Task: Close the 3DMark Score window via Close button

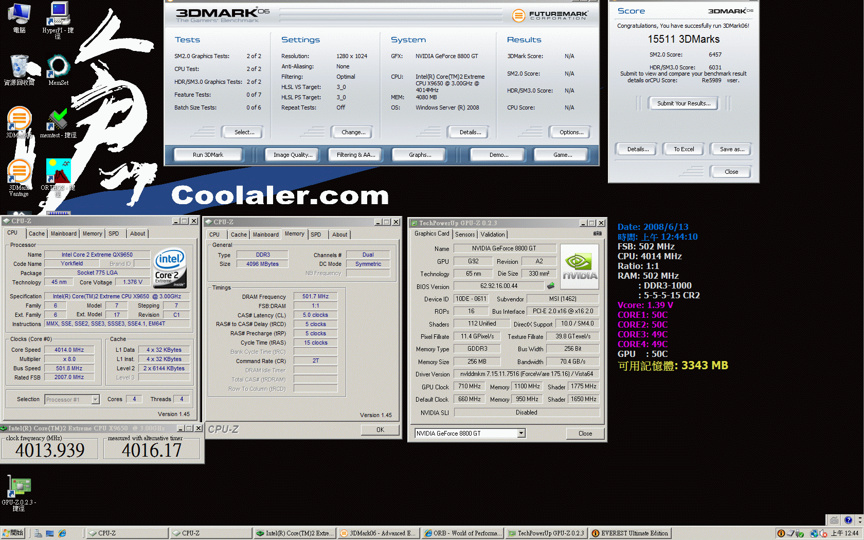Action: click(731, 172)
